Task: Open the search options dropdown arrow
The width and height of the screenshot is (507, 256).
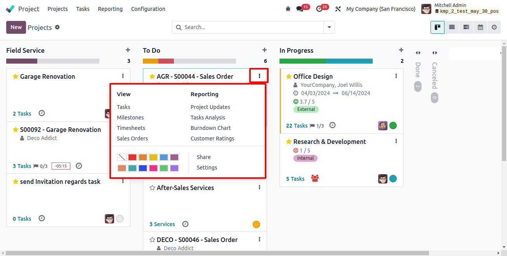Action: tap(329, 27)
